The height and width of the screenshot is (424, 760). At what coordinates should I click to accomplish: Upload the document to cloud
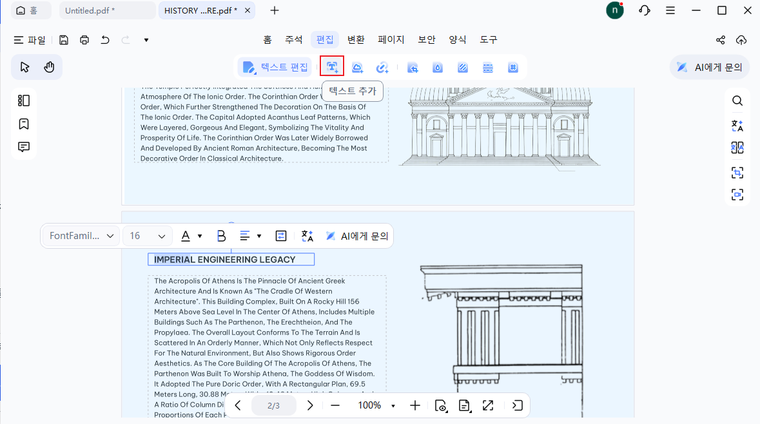(x=741, y=40)
